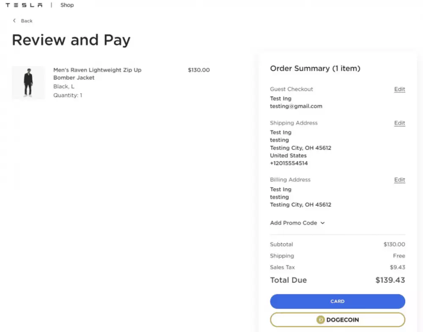Pay with the blue Card button
The height and width of the screenshot is (332, 423).
(x=338, y=302)
